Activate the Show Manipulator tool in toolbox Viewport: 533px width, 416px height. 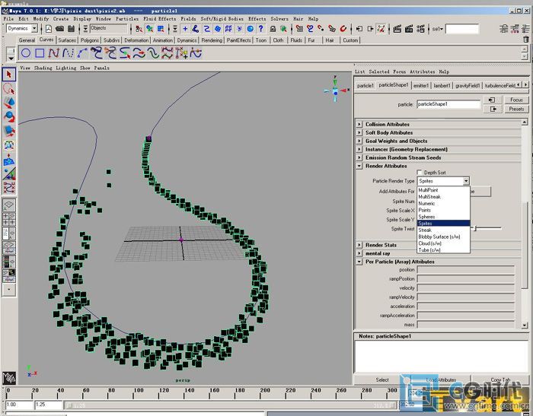[9, 173]
